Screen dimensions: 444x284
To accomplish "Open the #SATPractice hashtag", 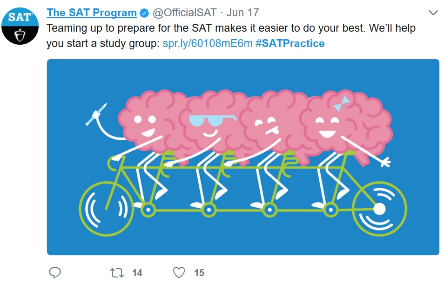I will point(290,43).
